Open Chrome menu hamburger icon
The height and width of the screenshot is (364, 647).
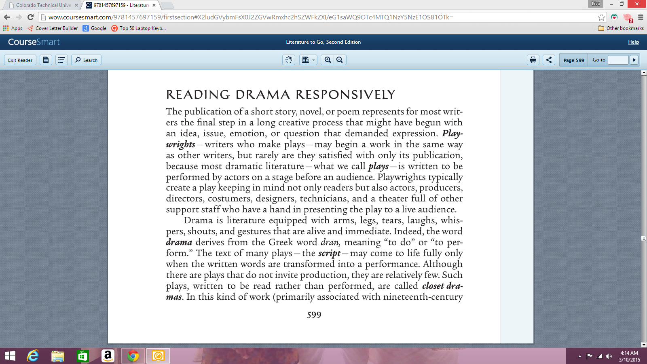coord(641,17)
